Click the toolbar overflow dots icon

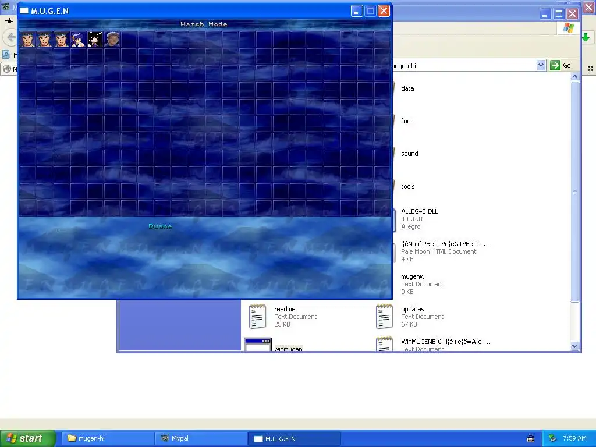[x=590, y=69]
